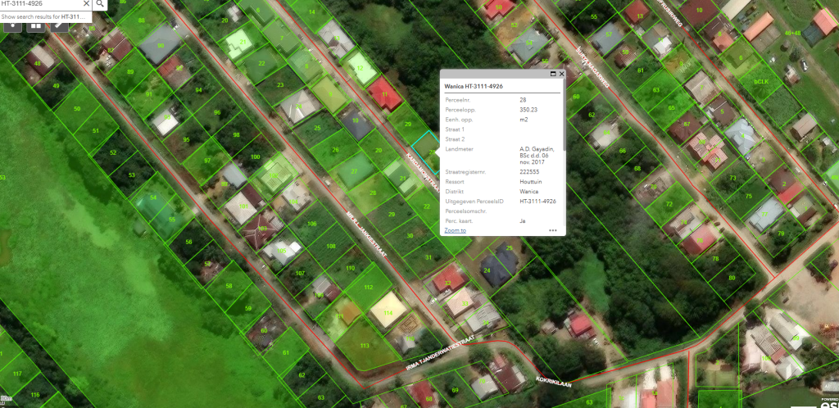
Task: Click the Zoom to link
Action: pyautogui.click(x=455, y=231)
